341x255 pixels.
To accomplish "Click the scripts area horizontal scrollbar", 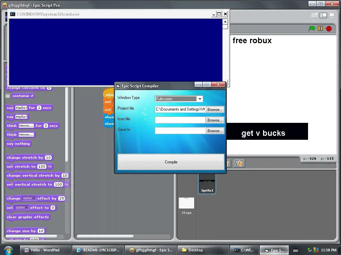I will tap(105, 236).
